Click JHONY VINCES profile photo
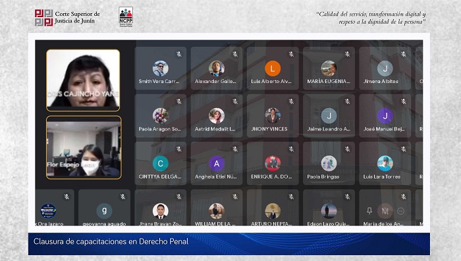Viewport: 461px width, 261px height. (273, 116)
